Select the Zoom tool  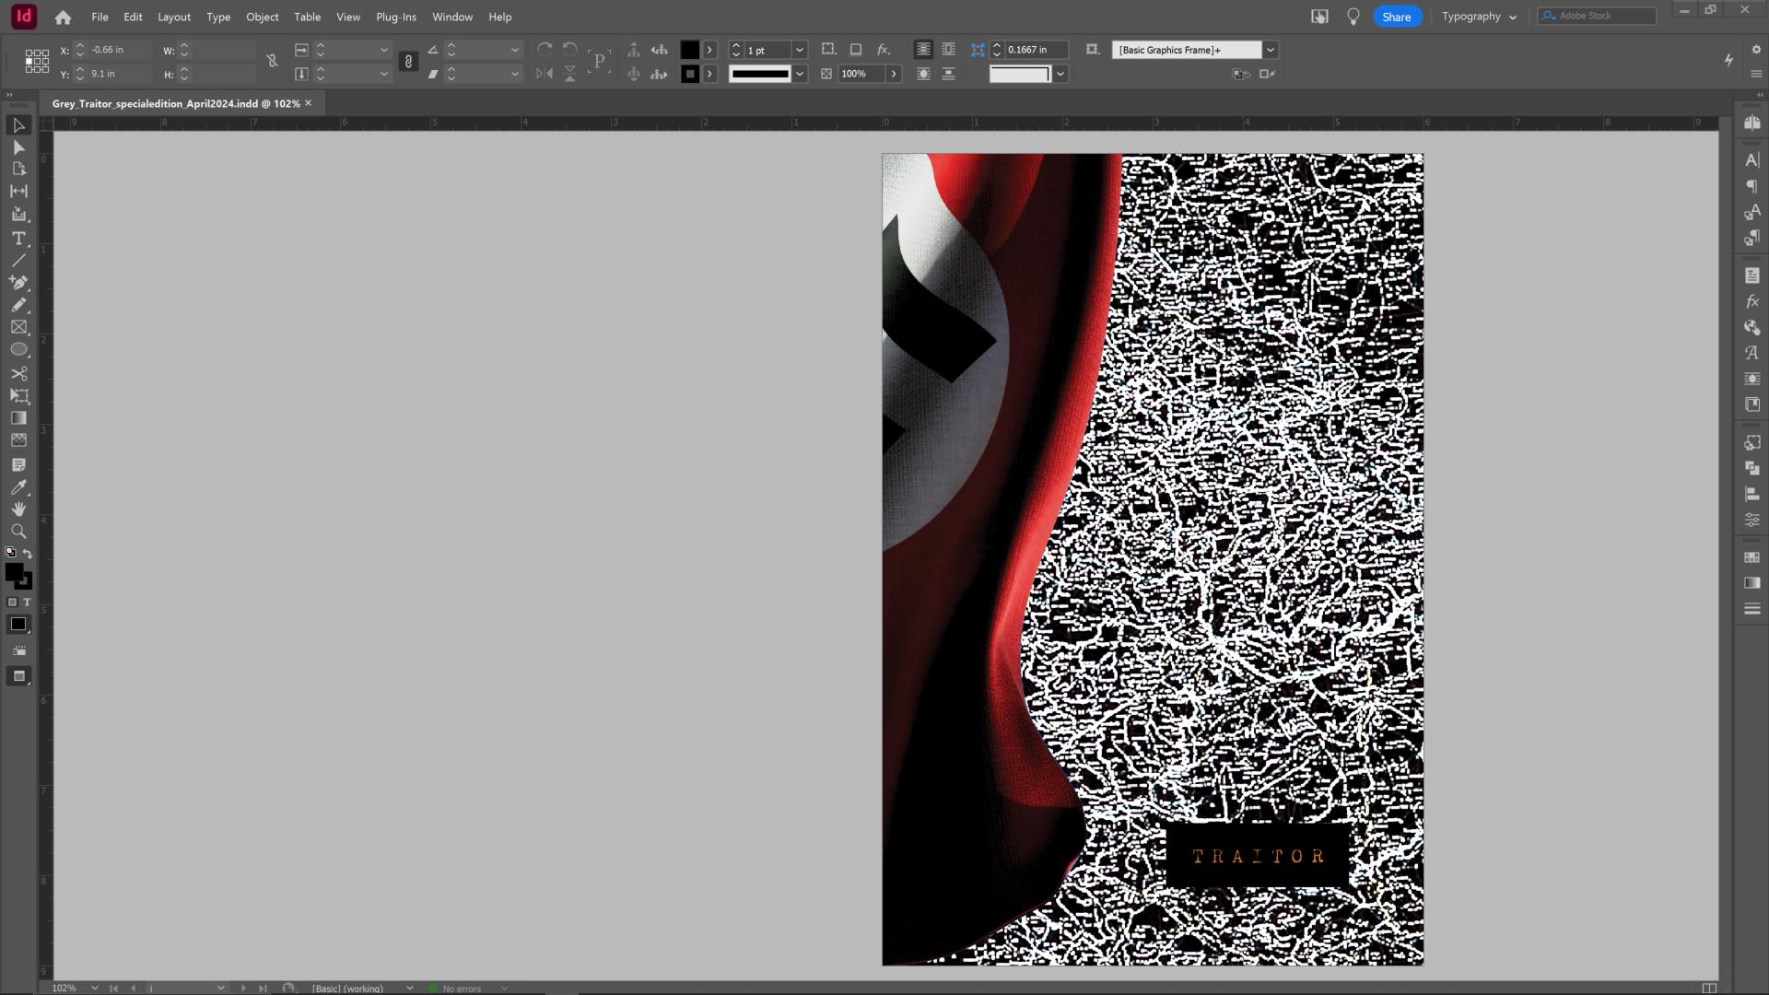[18, 532]
